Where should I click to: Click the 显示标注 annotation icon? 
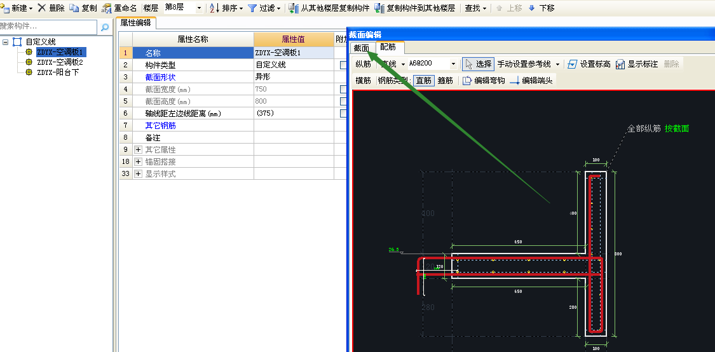tap(620, 64)
